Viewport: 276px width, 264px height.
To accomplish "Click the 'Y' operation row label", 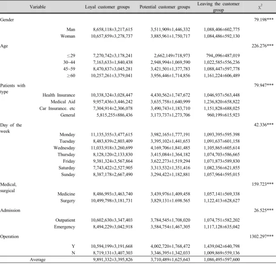I will pos(73,246).
